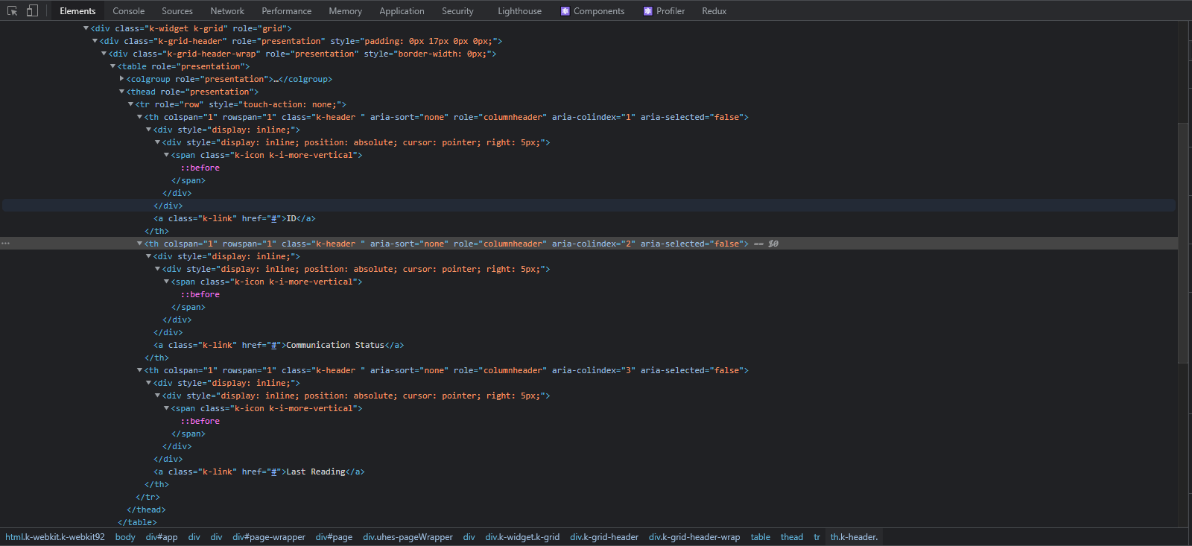
Task: Switch to the Sources tab
Action: [177, 11]
